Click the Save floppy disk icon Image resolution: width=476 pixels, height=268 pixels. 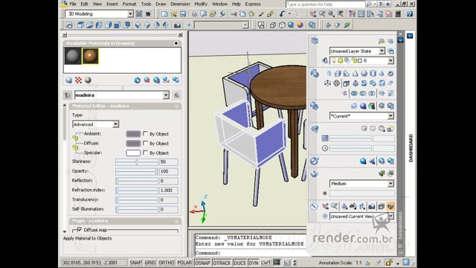pos(183,14)
